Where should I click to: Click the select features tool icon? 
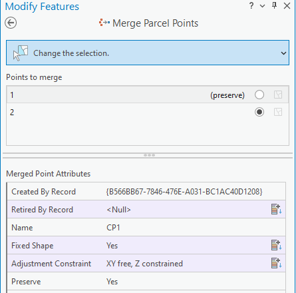click(21, 53)
